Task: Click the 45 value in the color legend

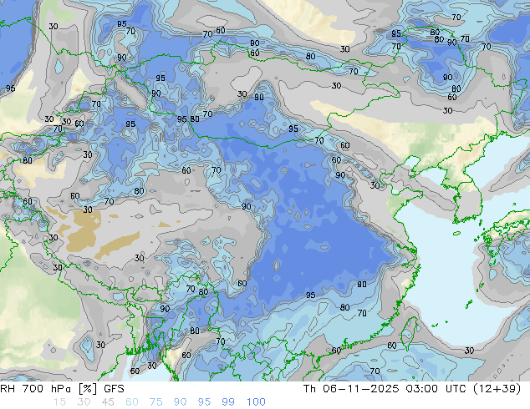Action: pyautogui.click(x=108, y=402)
